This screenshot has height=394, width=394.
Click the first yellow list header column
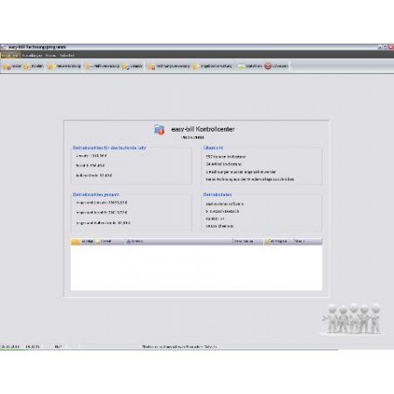point(83,241)
